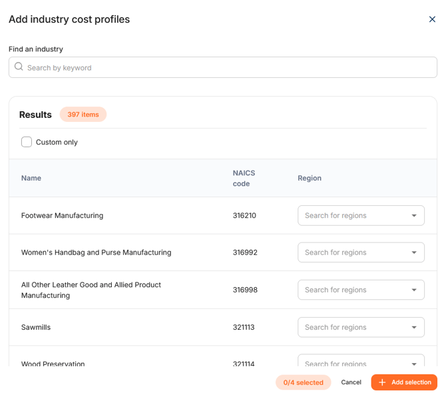Select the Women's Handbag and Purse Manufacturing row
The height and width of the screenshot is (397, 446).
[x=223, y=252]
